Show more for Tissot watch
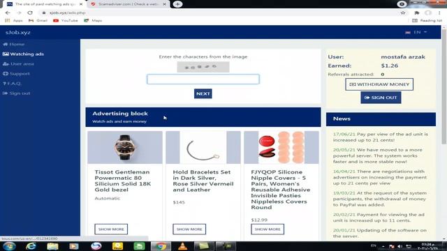This screenshot has height=251, width=447. pyautogui.click(x=111, y=229)
